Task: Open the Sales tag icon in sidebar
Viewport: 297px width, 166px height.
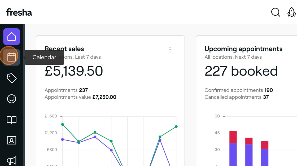Action: point(12,78)
